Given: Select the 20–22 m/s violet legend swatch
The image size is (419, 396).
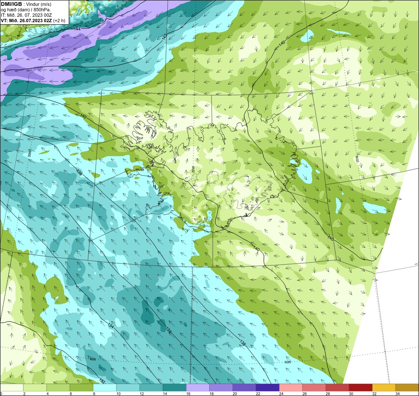Looking at the screenshot, I should coord(244,387).
